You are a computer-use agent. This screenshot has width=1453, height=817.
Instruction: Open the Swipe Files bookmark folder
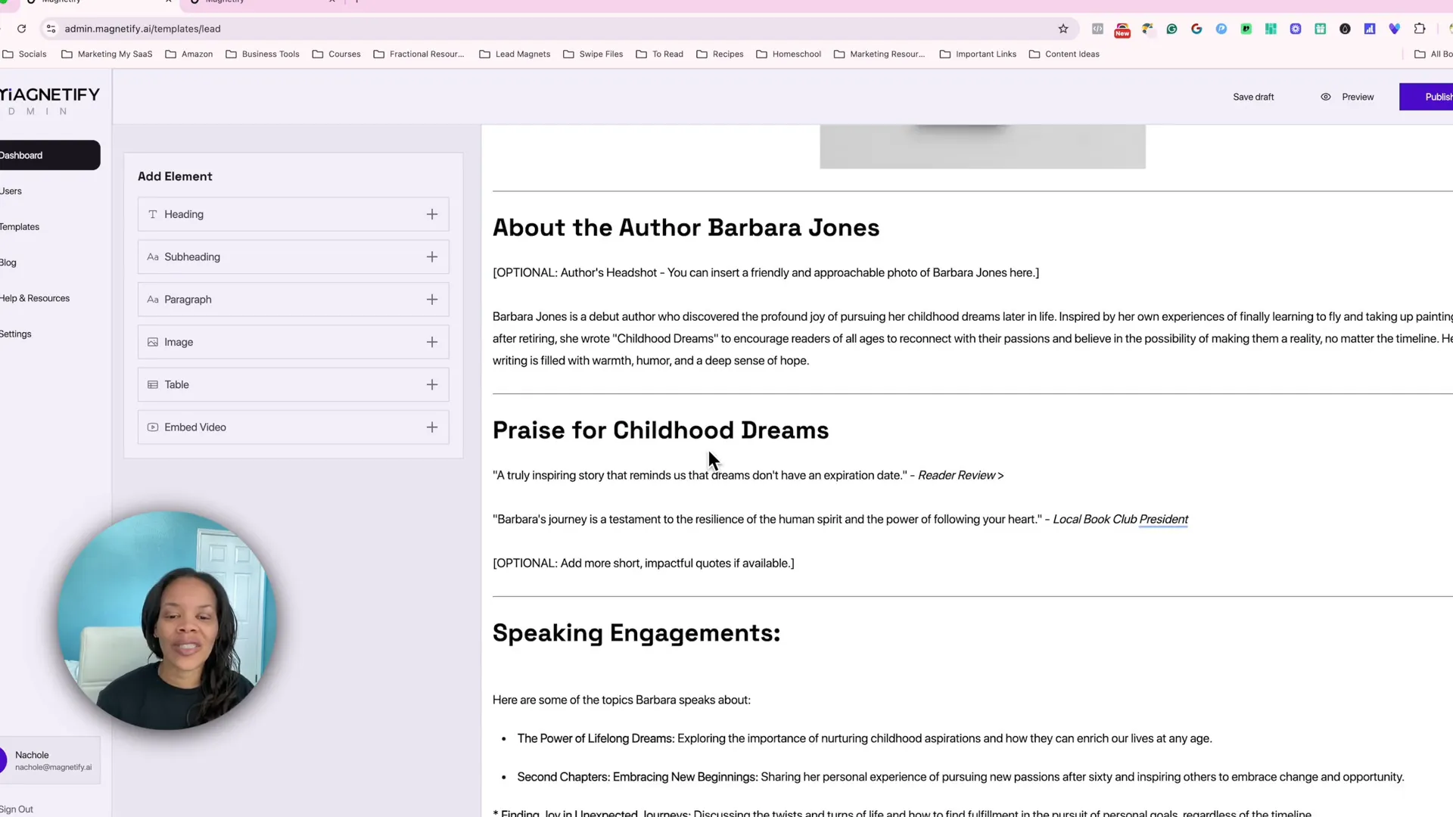tap(593, 54)
